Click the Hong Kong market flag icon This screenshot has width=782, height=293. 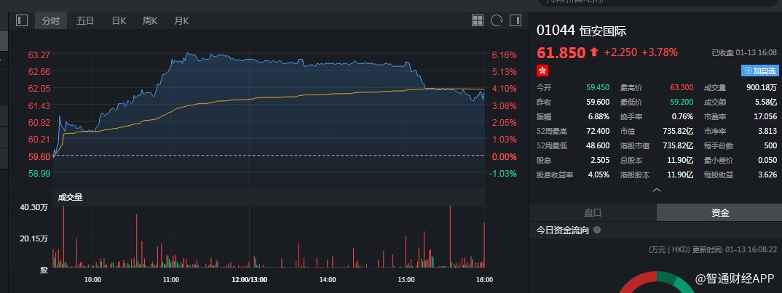542,71
